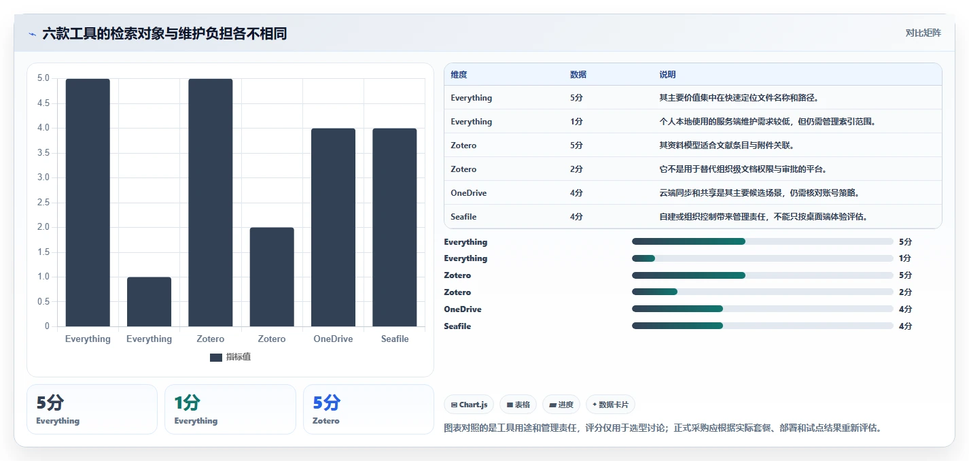969x461 pixels.
Task: Click the 2分 cell in the table's Zotero row
Action: pyautogui.click(x=576, y=169)
